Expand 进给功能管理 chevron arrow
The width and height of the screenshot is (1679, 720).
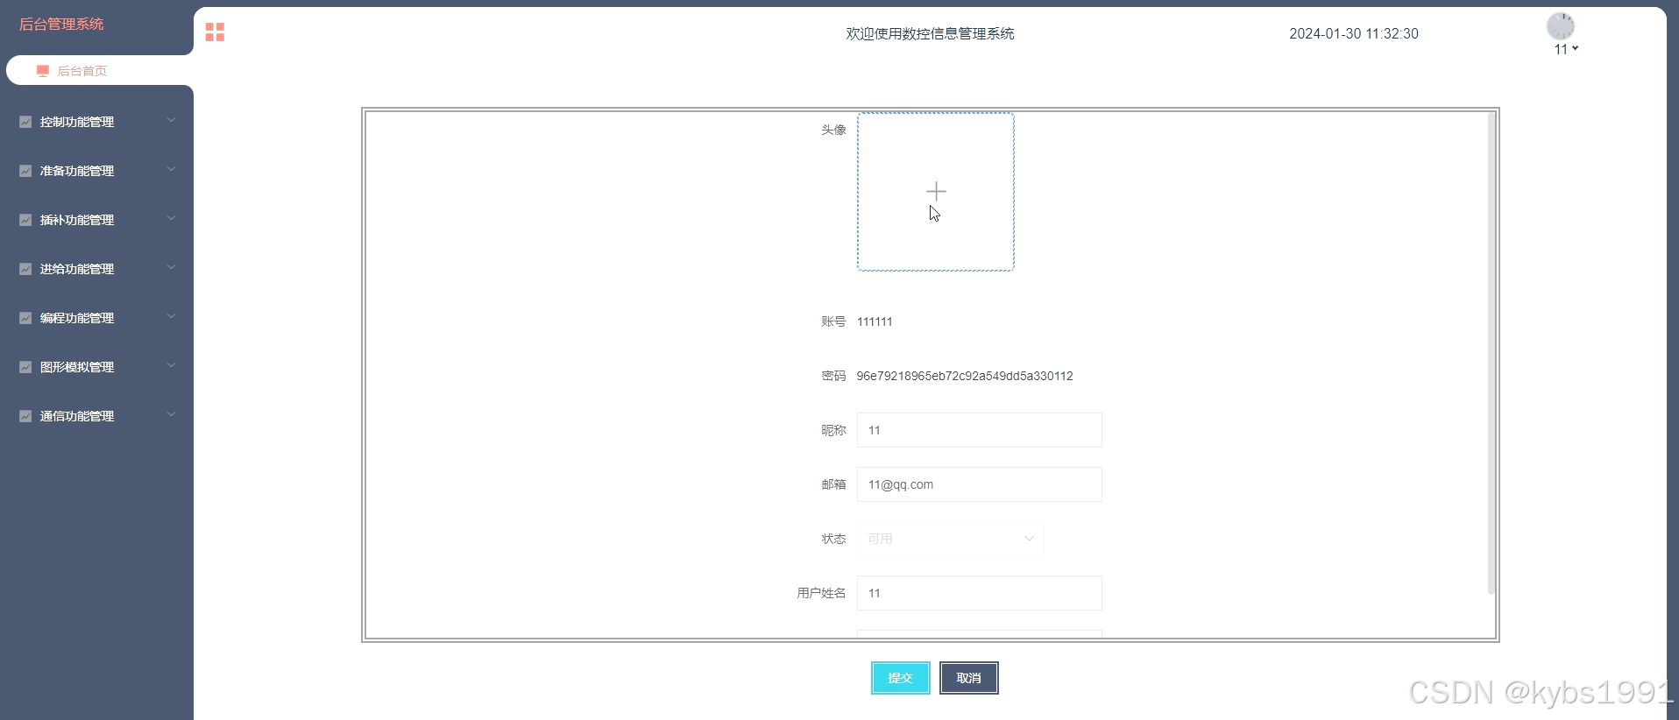(x=172, y=268)
